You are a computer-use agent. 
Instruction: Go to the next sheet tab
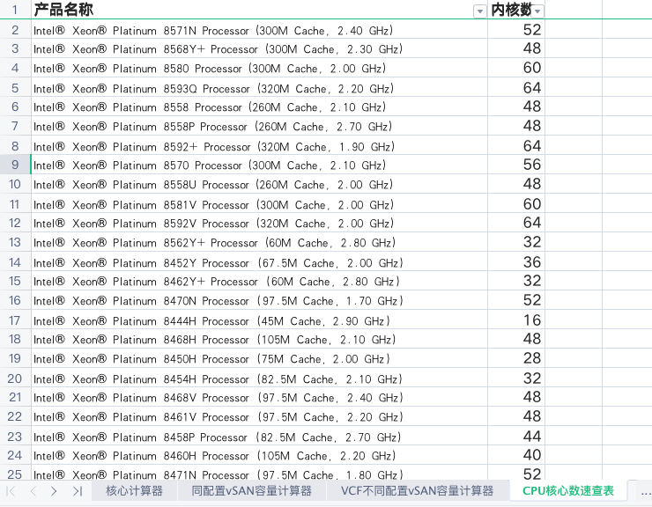[54, 491]
